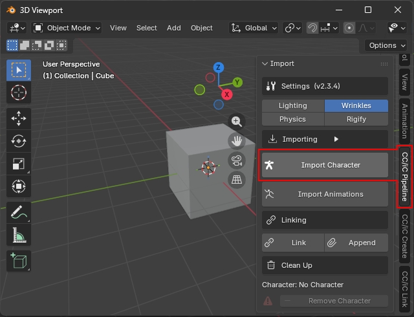Select the Rotate tool

click(x=19, y=141)
